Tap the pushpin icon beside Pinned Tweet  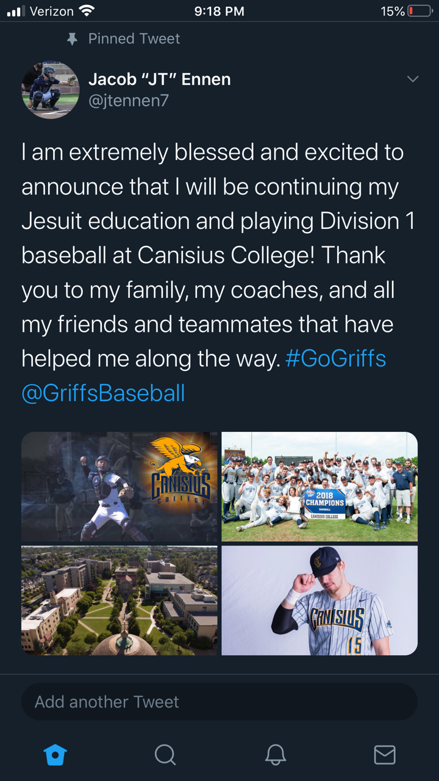tap(73, 39)
